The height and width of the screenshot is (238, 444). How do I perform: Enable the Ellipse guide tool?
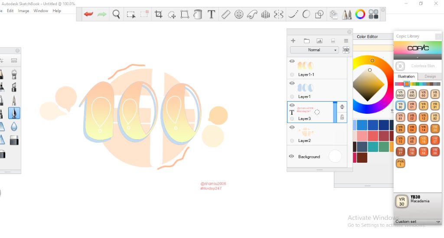239,14
